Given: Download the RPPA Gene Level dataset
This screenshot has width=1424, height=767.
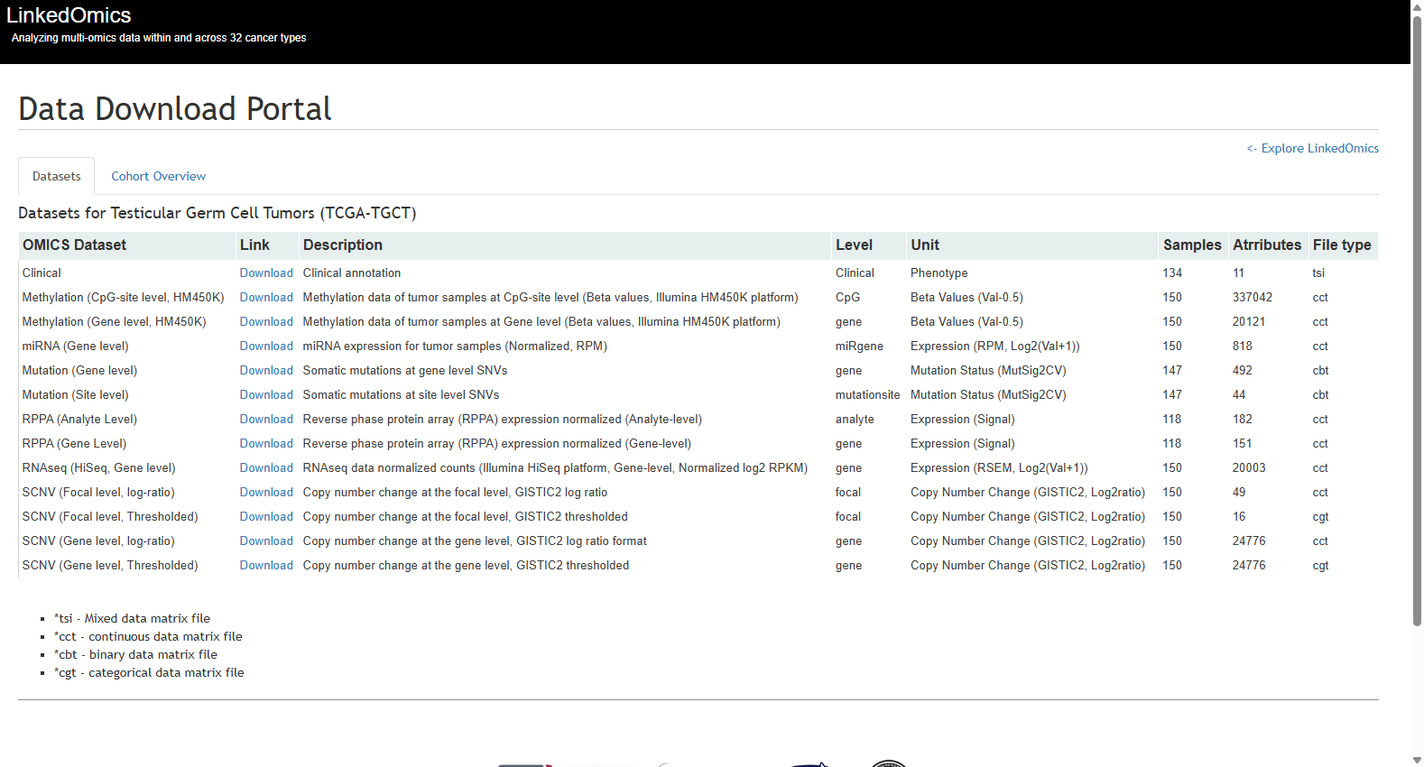Looking at the screenshot, I should tap(266, 443).
